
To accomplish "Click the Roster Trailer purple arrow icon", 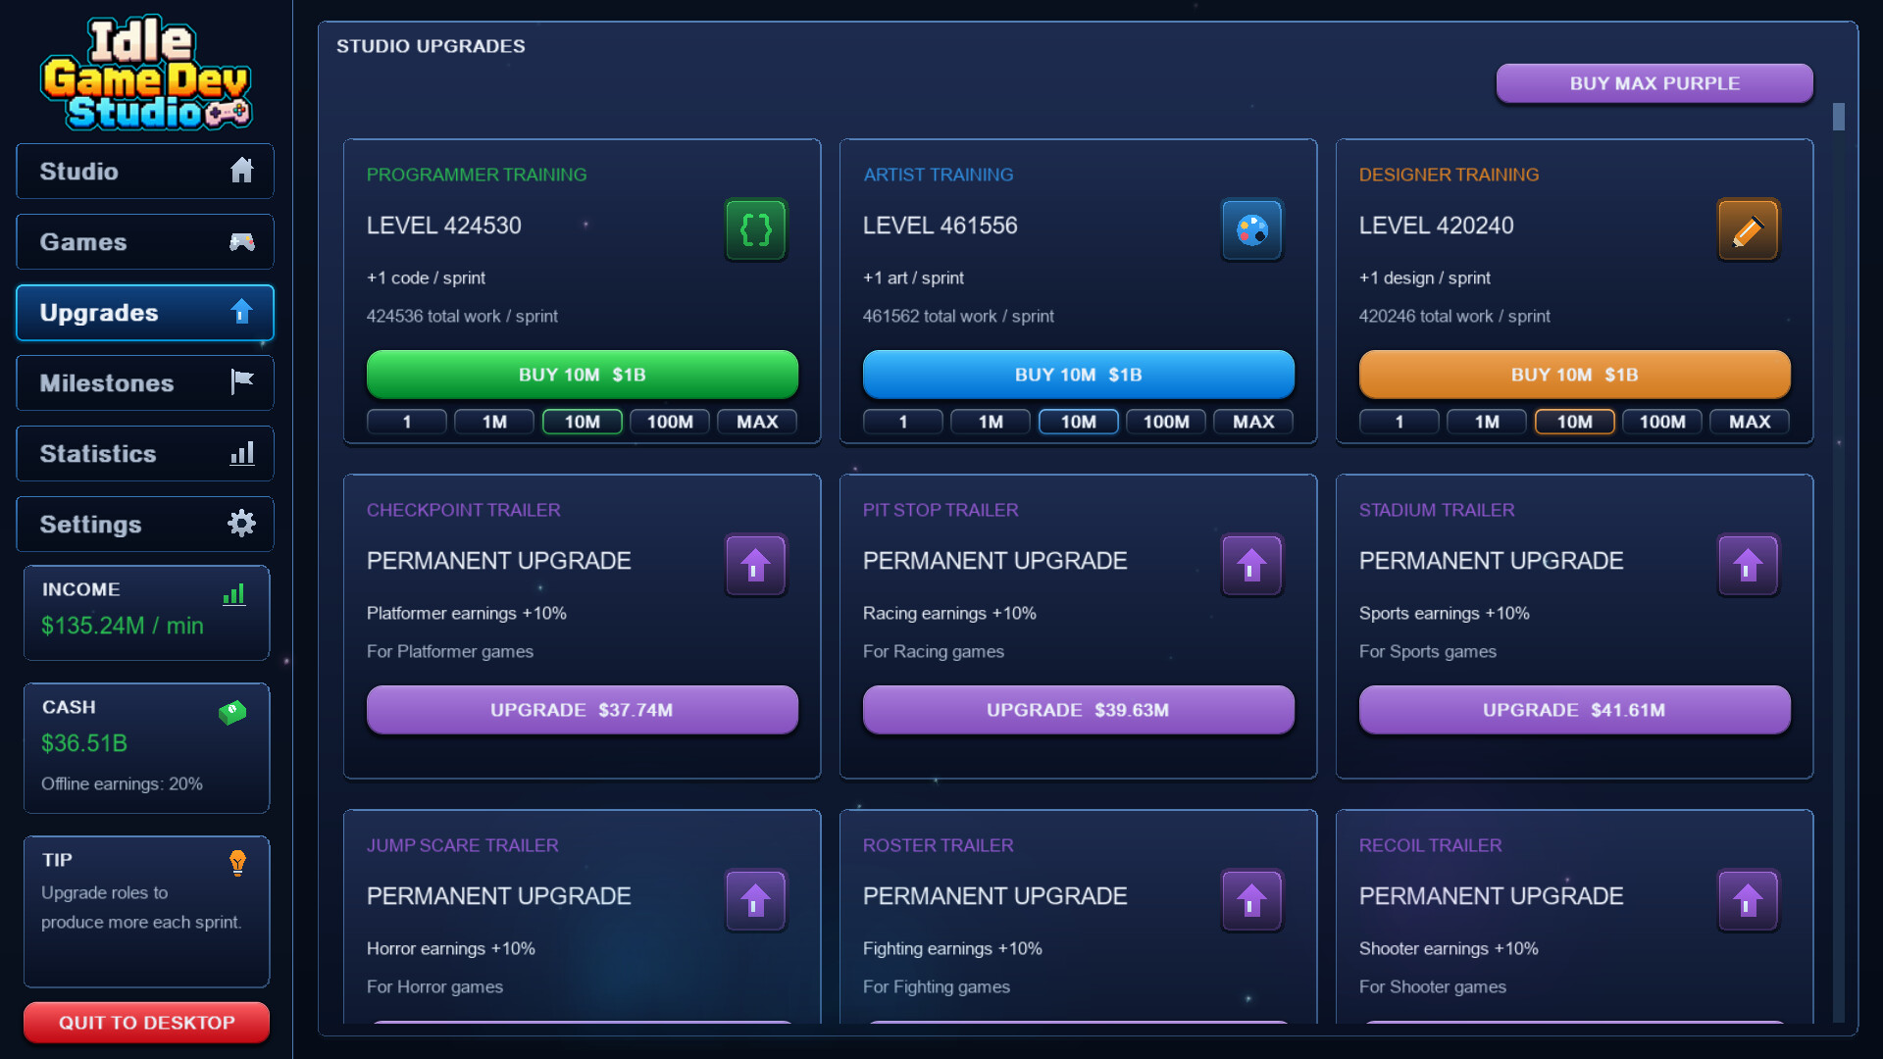I will pyautogui.click(x=1251, y=900).
